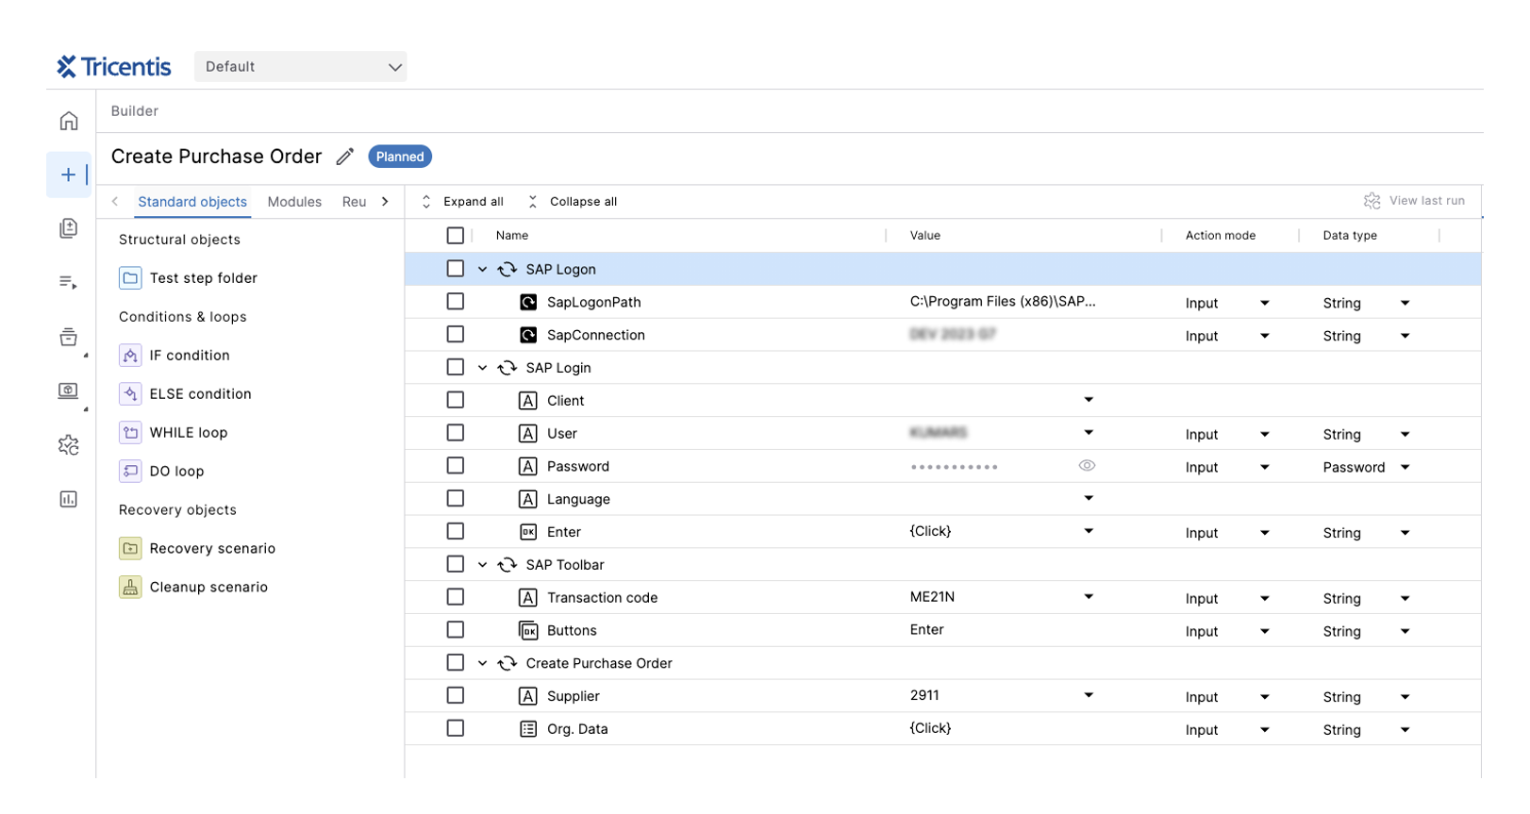The width and height of the screenshot is (1530, 814).
Task: Reveal password with the eye icon
Action: pyautogui.click(x=1087, y=466)
